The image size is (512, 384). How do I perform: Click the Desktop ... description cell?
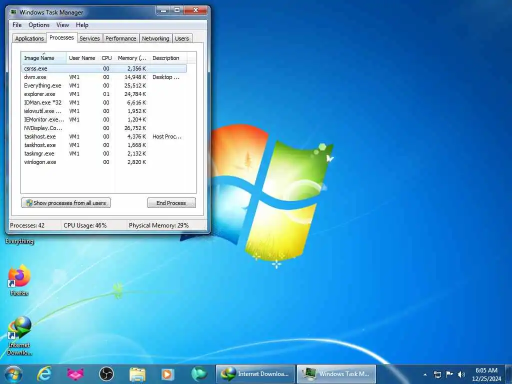click(166, 77)
